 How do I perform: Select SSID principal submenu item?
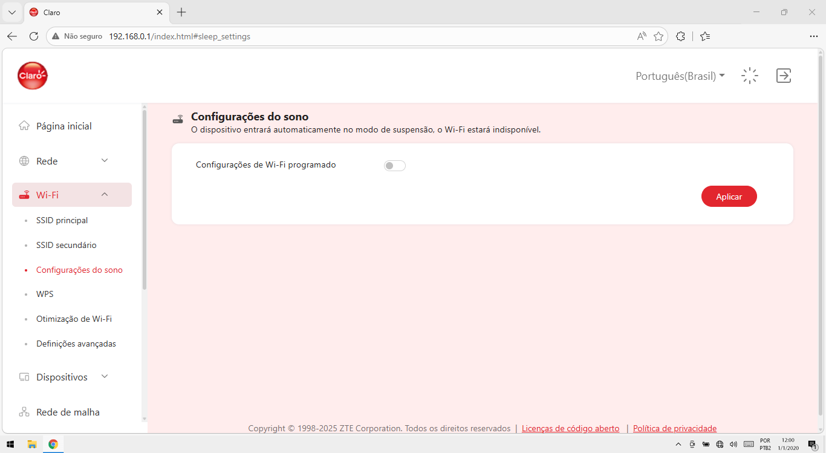tap(62, 220)
